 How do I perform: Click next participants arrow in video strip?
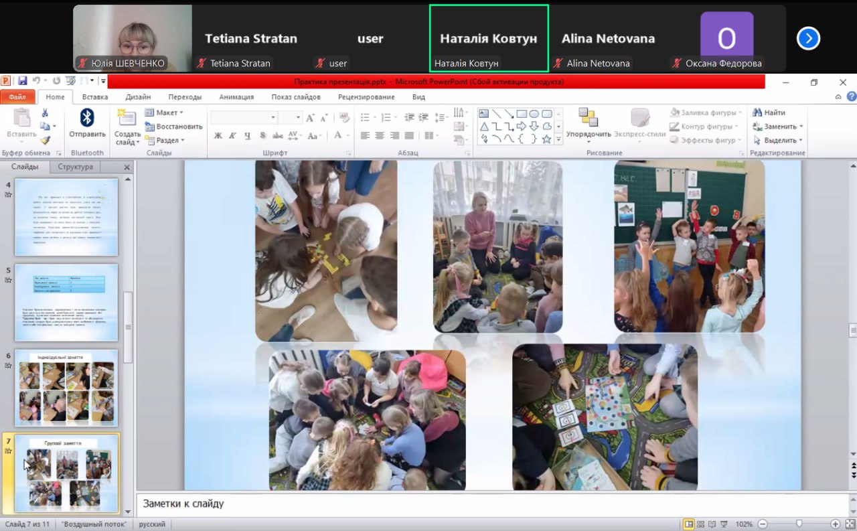808,39
